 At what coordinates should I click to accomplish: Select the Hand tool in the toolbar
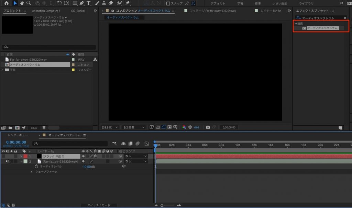click(x=22, y=3)
